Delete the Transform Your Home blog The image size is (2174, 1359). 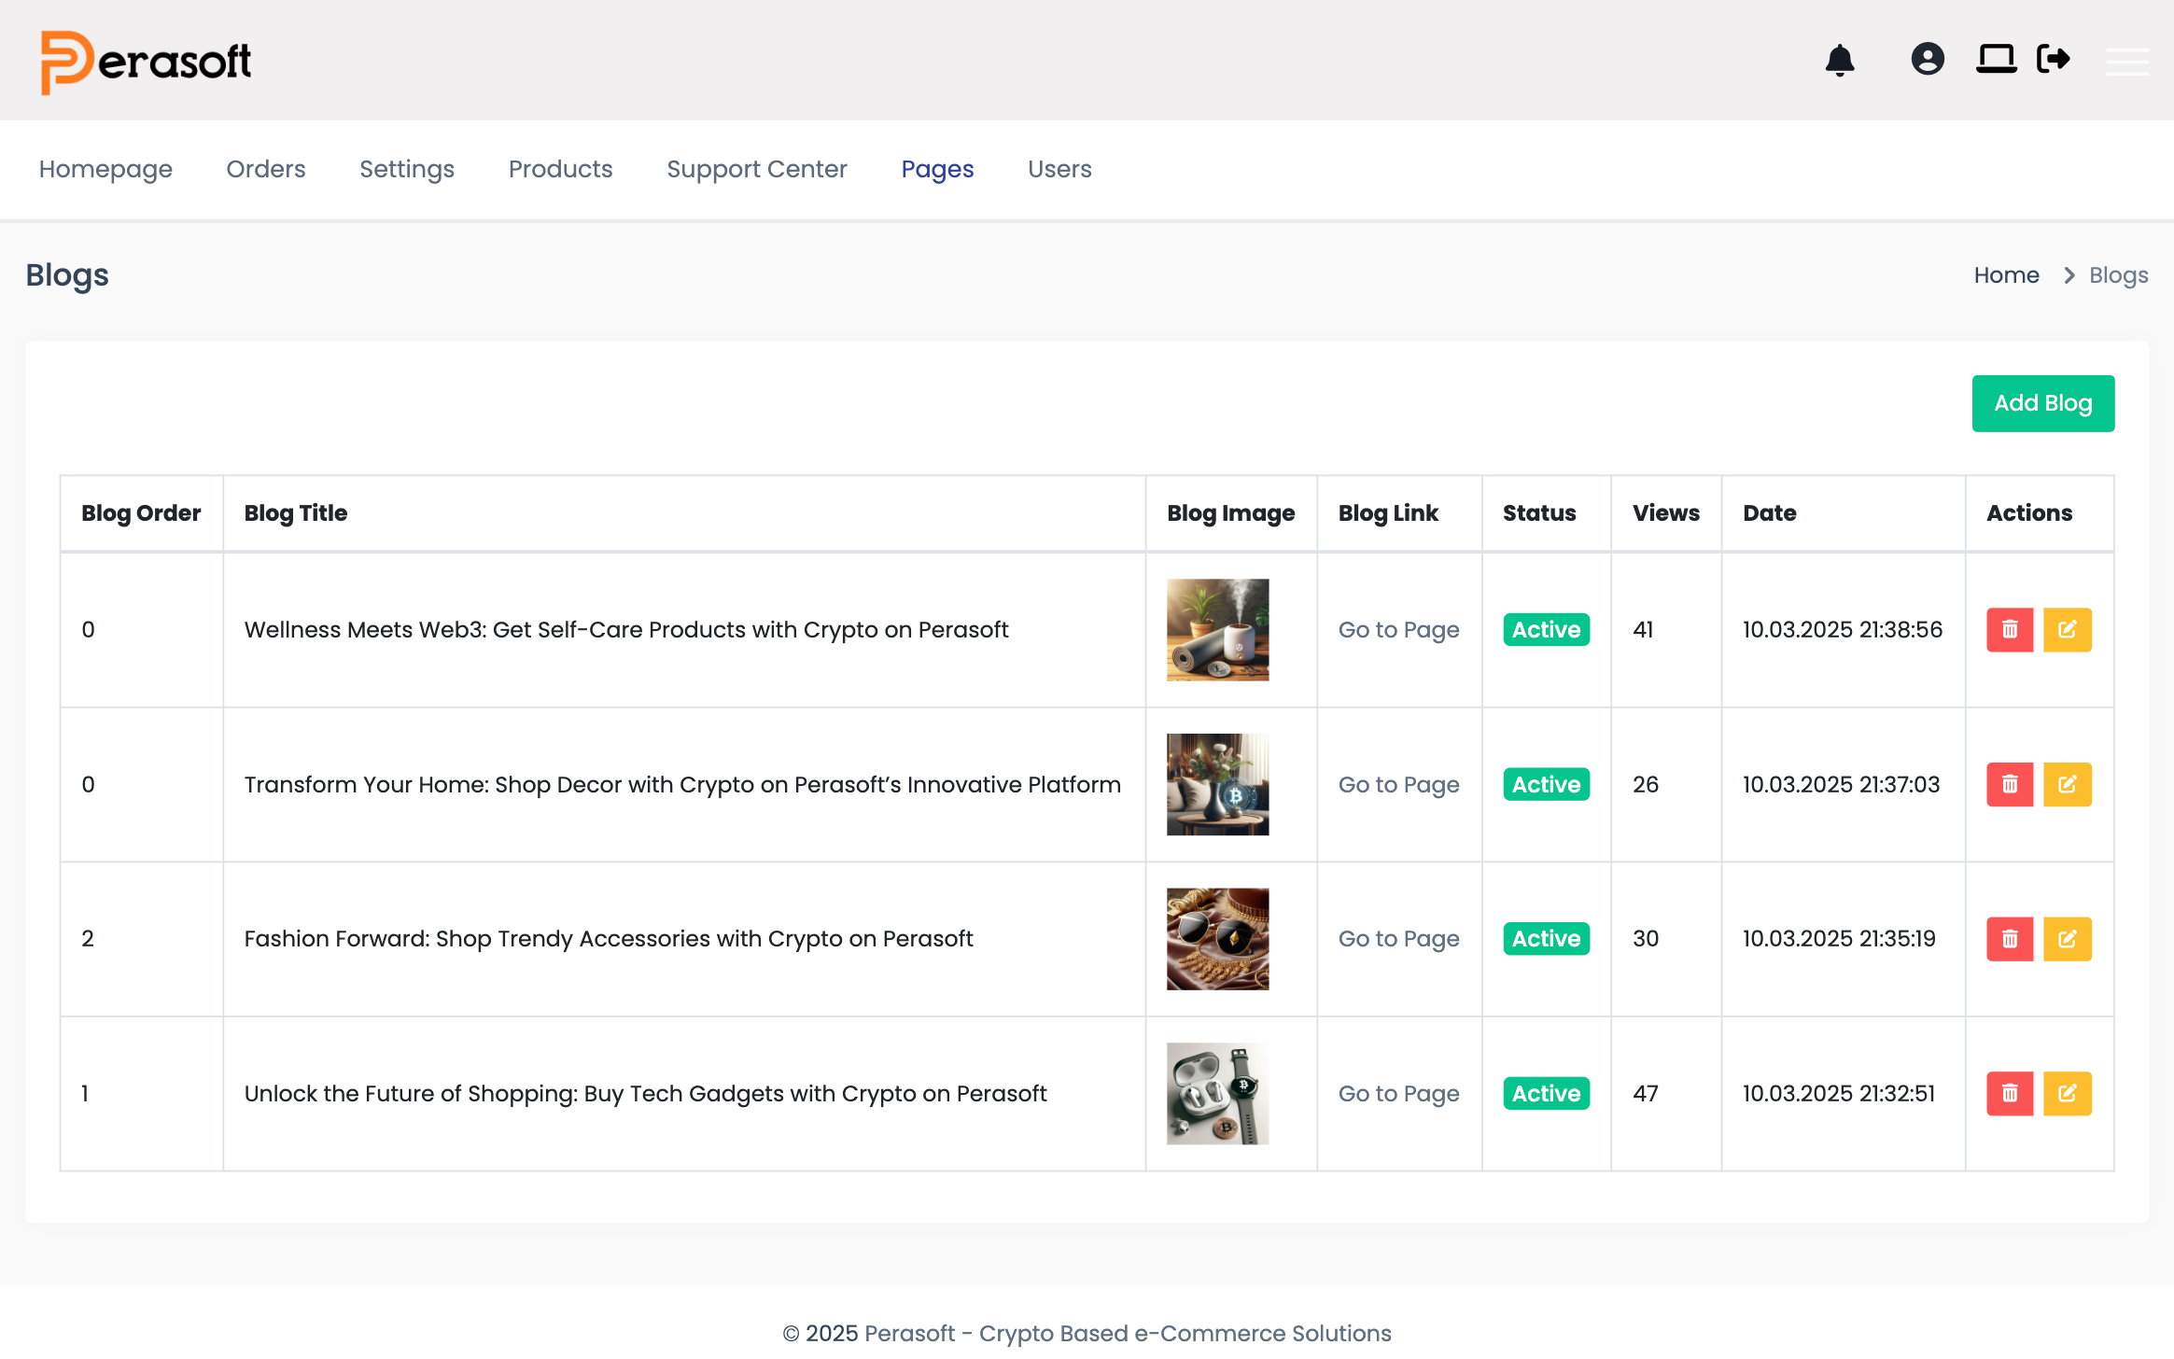click(2010, 785)
